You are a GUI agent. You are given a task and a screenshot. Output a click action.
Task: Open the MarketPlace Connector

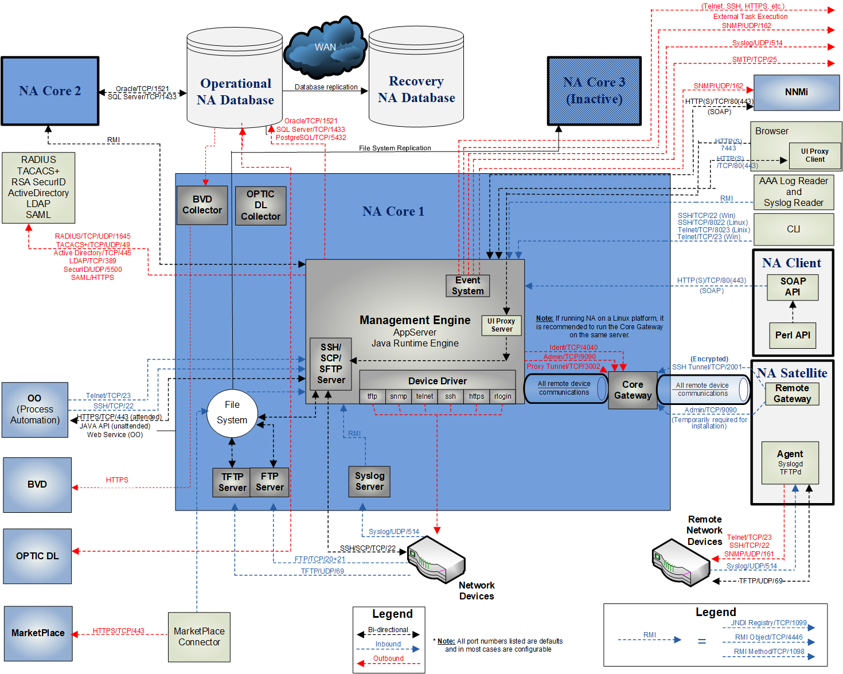click(198, 637)
